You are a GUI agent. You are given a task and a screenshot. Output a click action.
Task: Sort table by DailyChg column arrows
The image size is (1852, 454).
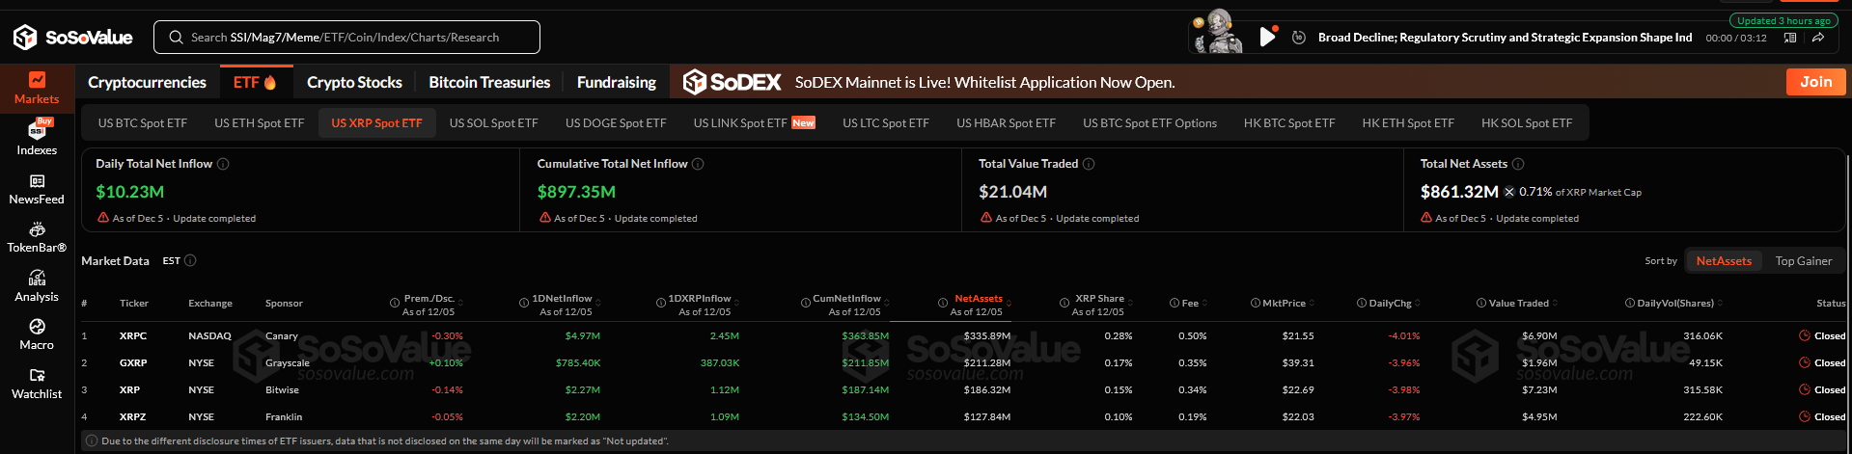pyautogui.click(x=1418, y=304)
